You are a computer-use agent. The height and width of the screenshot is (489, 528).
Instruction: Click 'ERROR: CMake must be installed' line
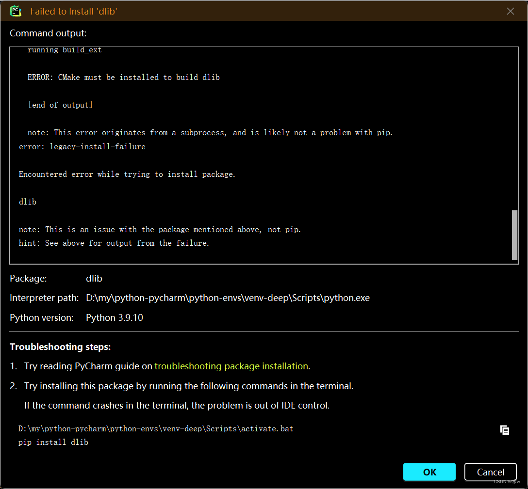(x=124, y=78)
